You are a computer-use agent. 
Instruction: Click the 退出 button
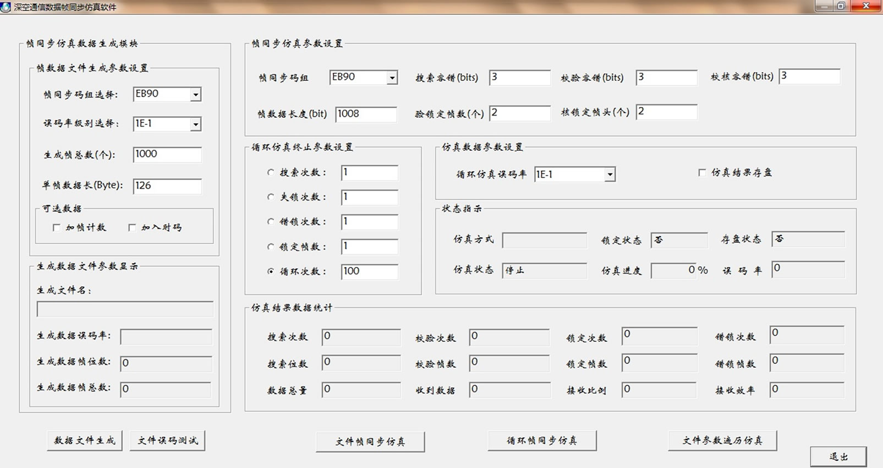coord(838,456)
